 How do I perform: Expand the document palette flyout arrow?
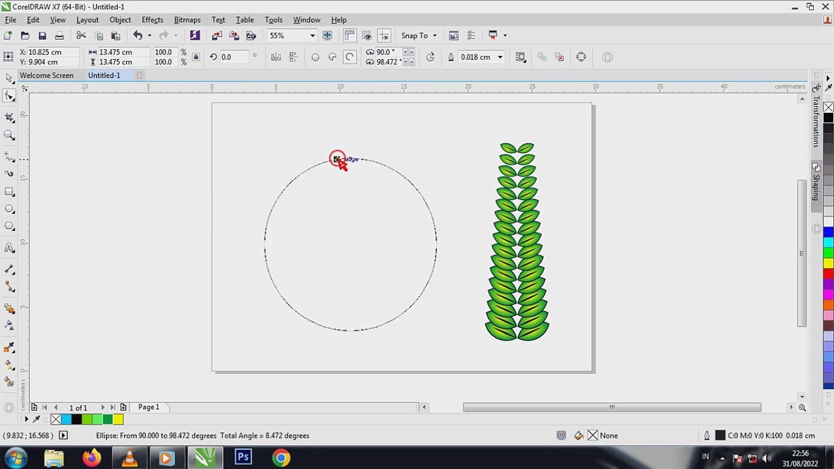click(x=26, y=419)
